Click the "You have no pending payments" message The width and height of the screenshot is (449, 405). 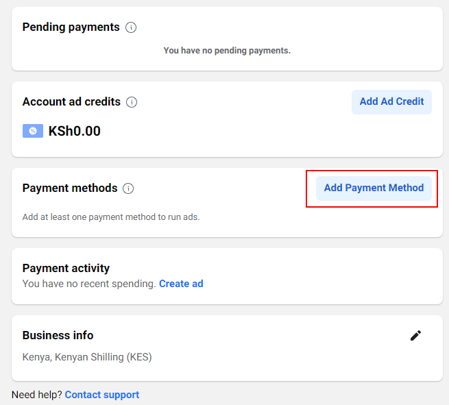(227, 51)
